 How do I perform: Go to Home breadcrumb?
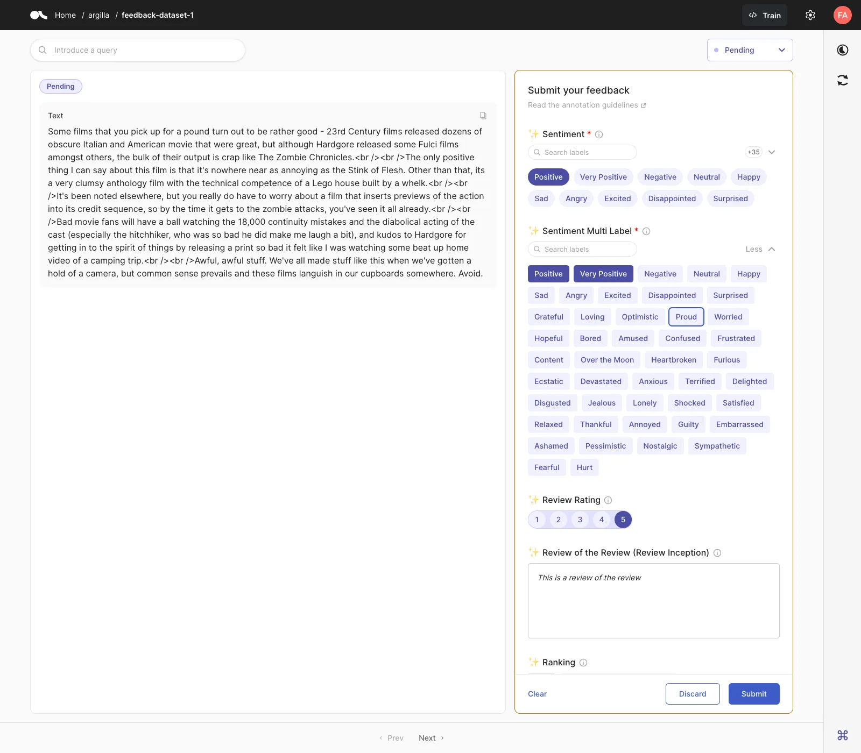pos(65,15)
